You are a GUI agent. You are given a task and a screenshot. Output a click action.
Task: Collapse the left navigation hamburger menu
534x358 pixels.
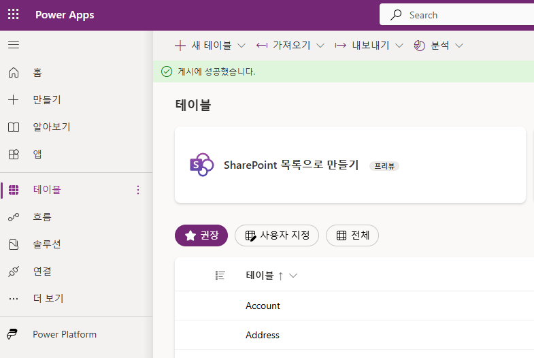pos(14,45)
